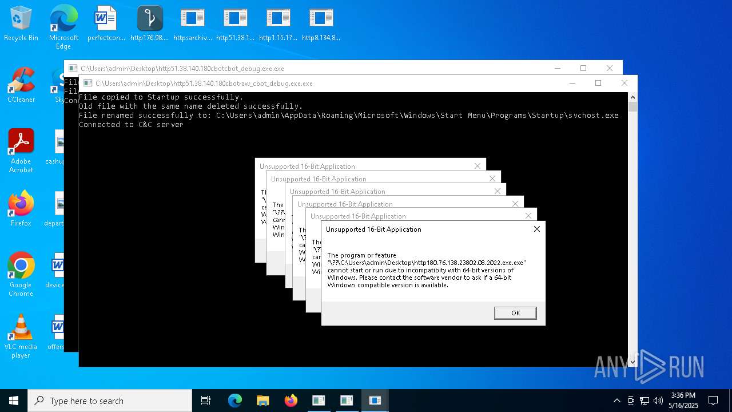732x412 pixels.
Task: Open Task View from the taskbar
Action: 206,401
